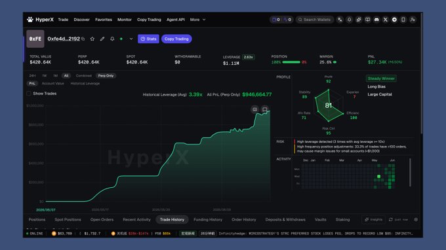The width and height of the screenshot is (446, 250).
Task: Switch to the Positions tab
Action: click(37, 220)
